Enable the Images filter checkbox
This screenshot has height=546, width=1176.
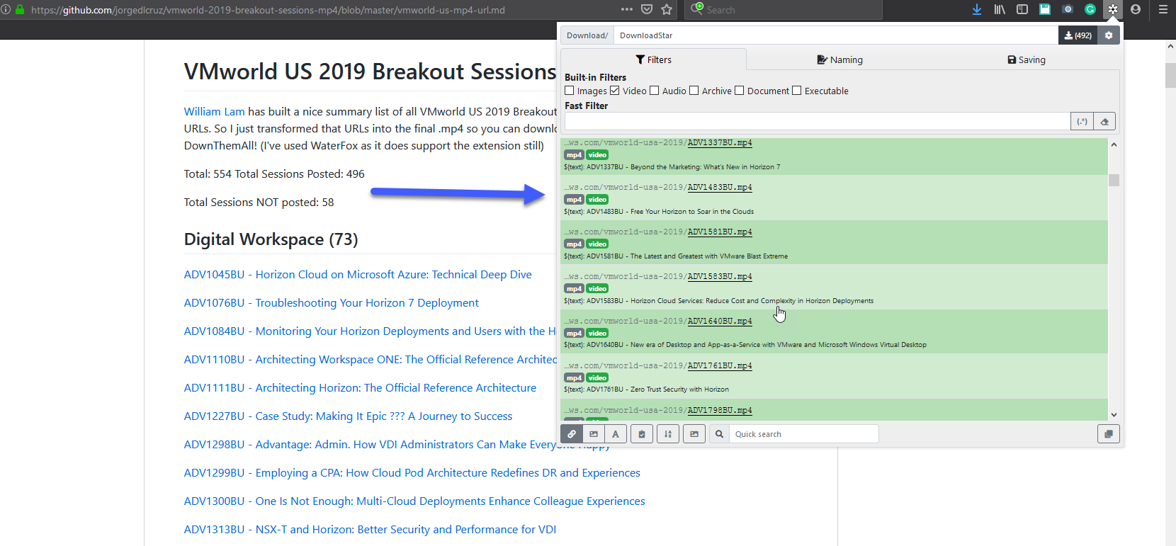tap(570, 91)
